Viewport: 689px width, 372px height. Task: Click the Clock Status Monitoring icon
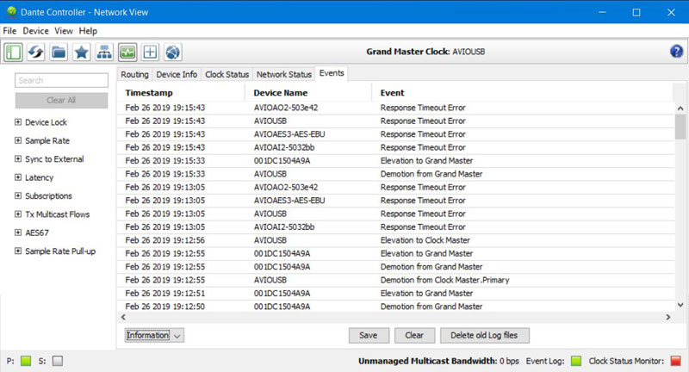tap(127, 52)
